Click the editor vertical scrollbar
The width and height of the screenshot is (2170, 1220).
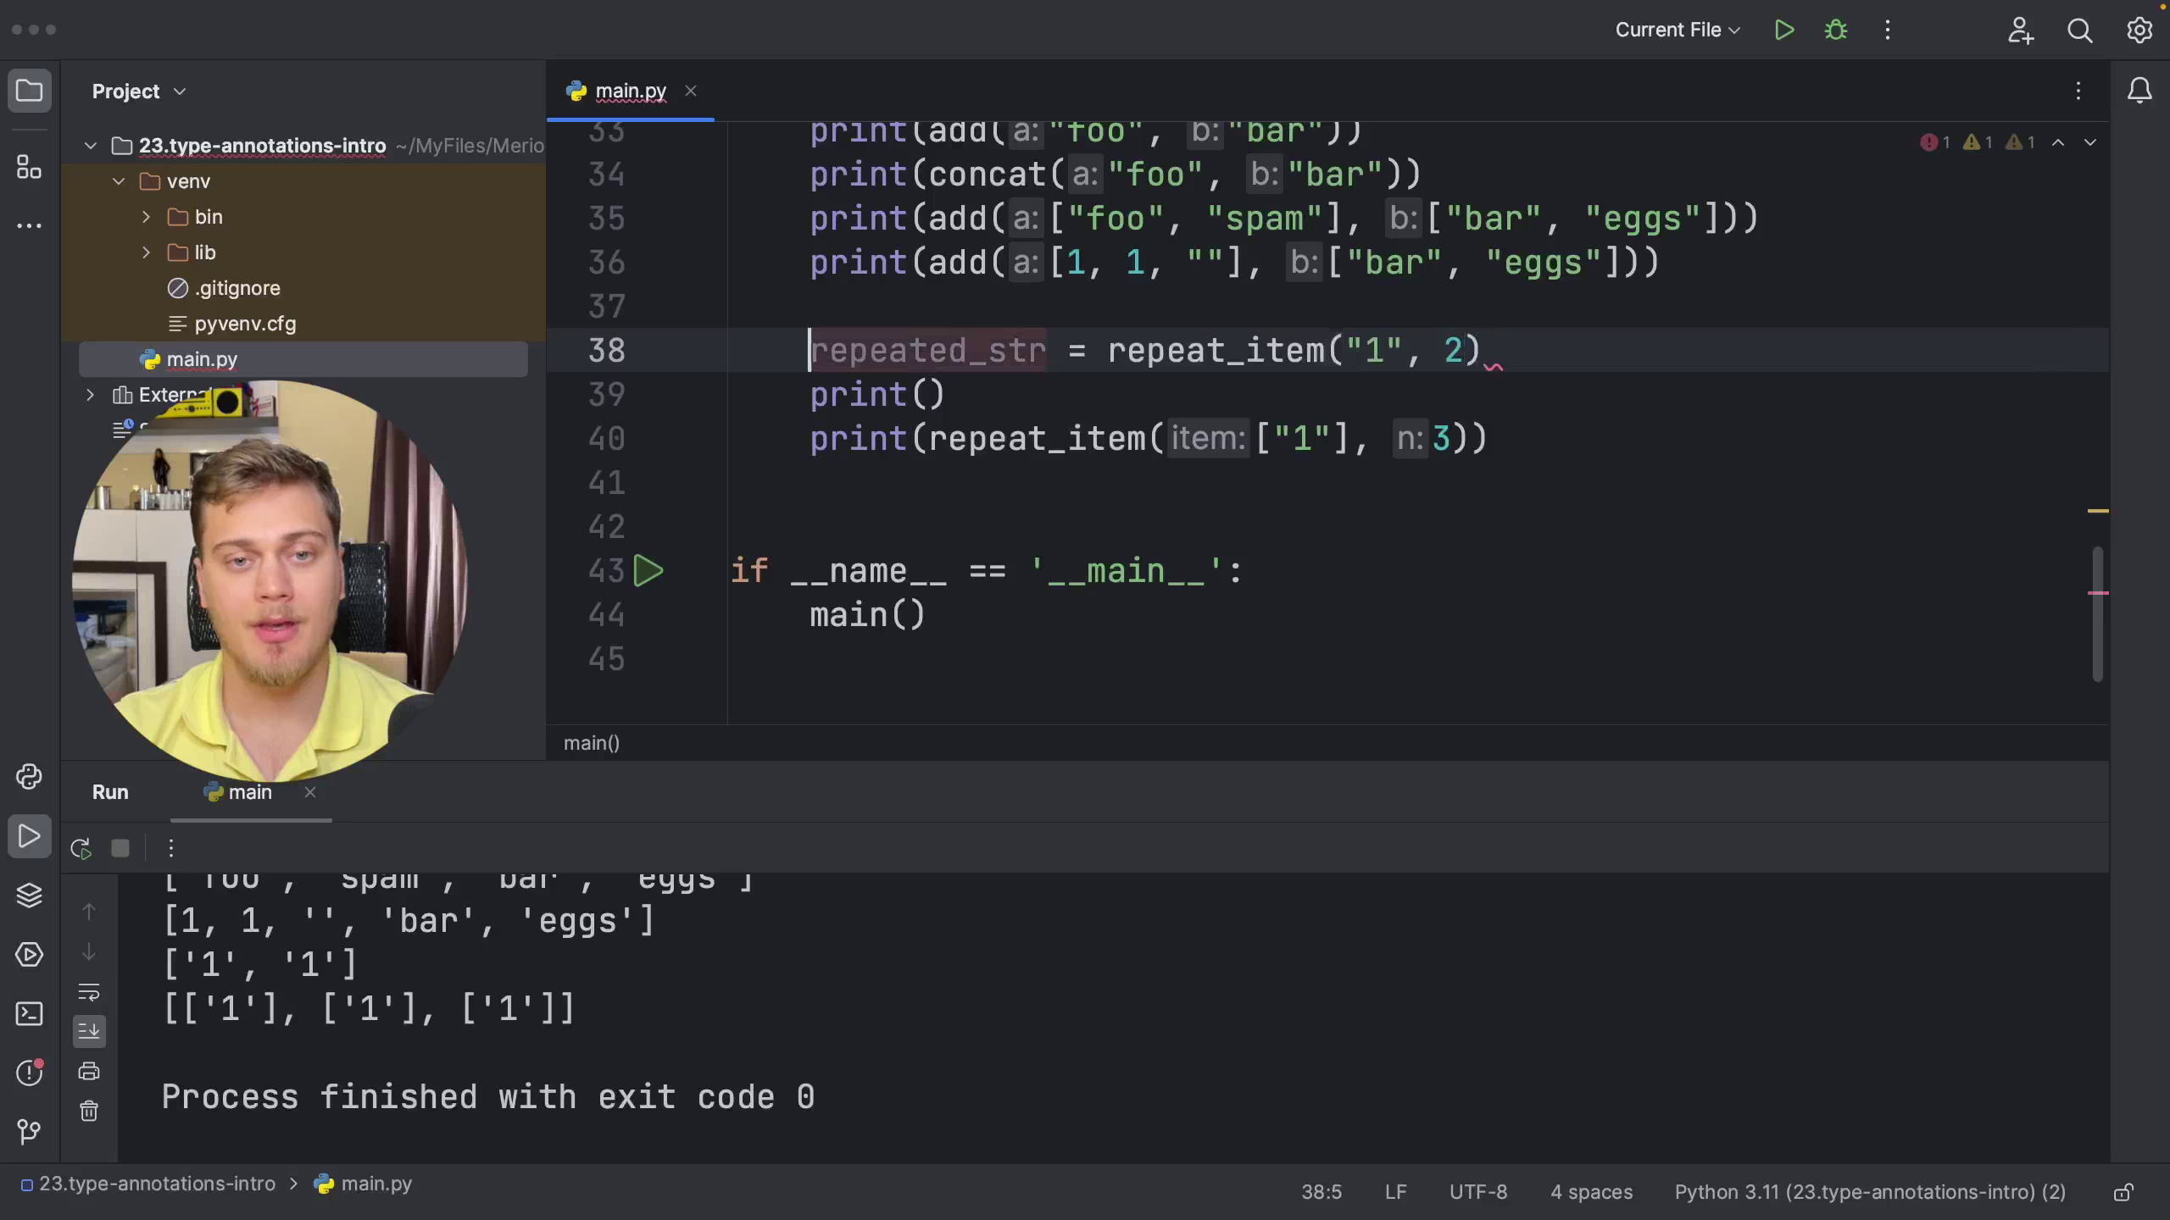coord(2098,613)
